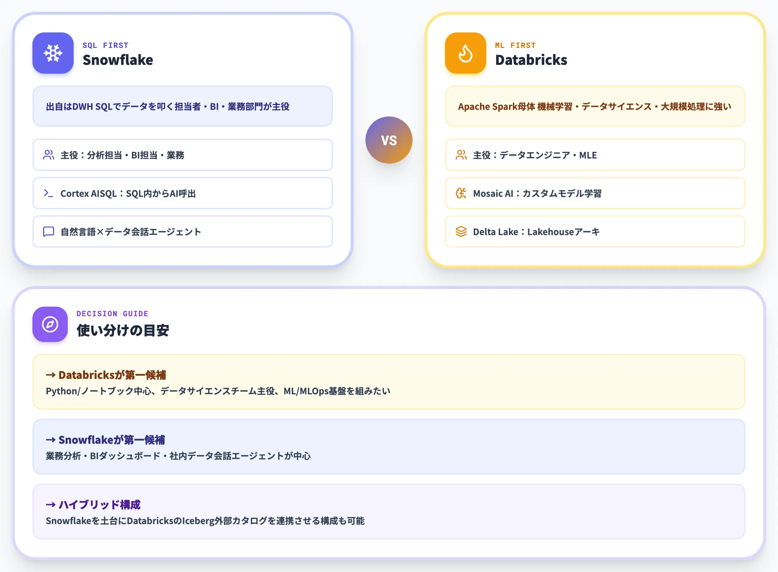Click the ハイブリッド構成 heading
Viewport: 778px width, 572px height.
(93, 505)
